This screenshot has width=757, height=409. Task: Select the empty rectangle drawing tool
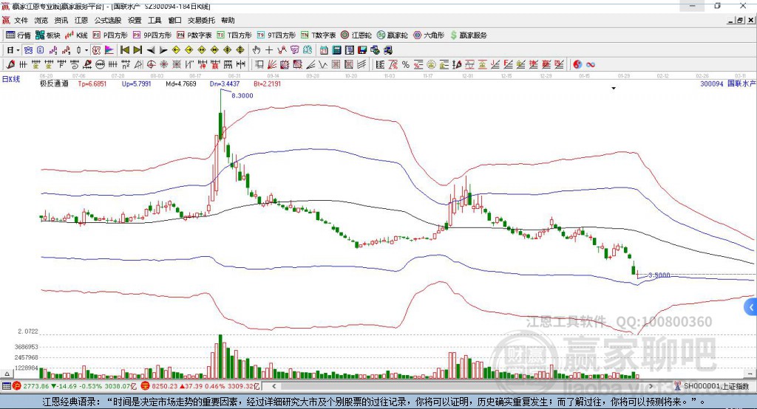[258, 64]
